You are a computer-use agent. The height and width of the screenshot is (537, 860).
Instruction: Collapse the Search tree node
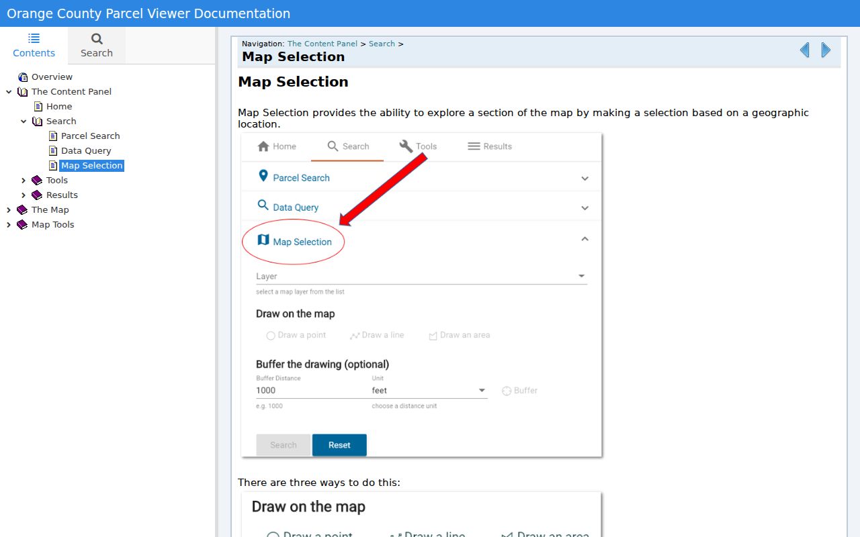pyautogui.click(x=24, y=121)
